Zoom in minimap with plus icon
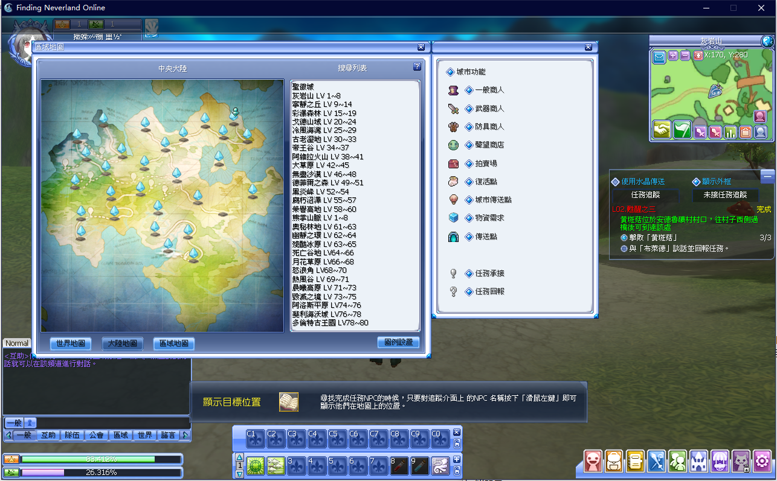Viewport: 777px width, 481px height. tap(673, 56)
